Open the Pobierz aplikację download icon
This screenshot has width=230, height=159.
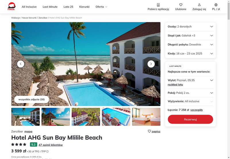(x=158, y=5)
